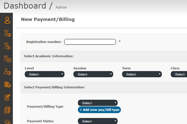Open the student document records icon
Screen dimensions: 187x124
point(7,46)
